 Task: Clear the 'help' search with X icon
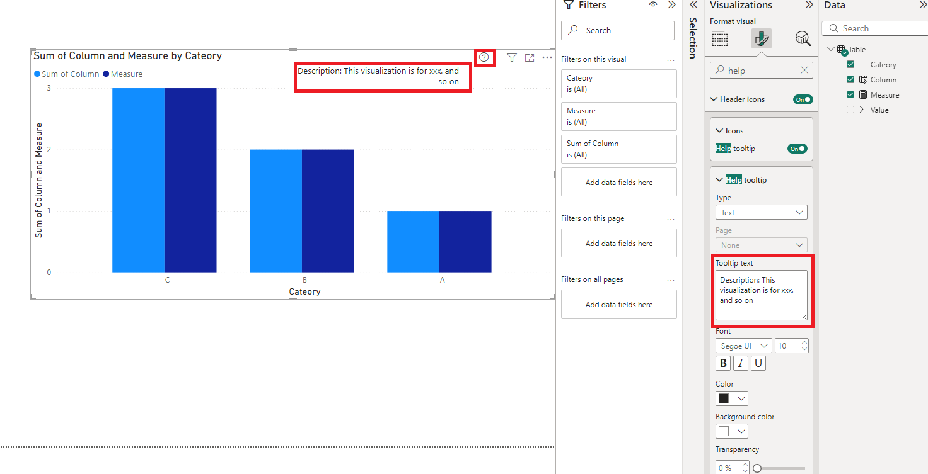point(804,71)
